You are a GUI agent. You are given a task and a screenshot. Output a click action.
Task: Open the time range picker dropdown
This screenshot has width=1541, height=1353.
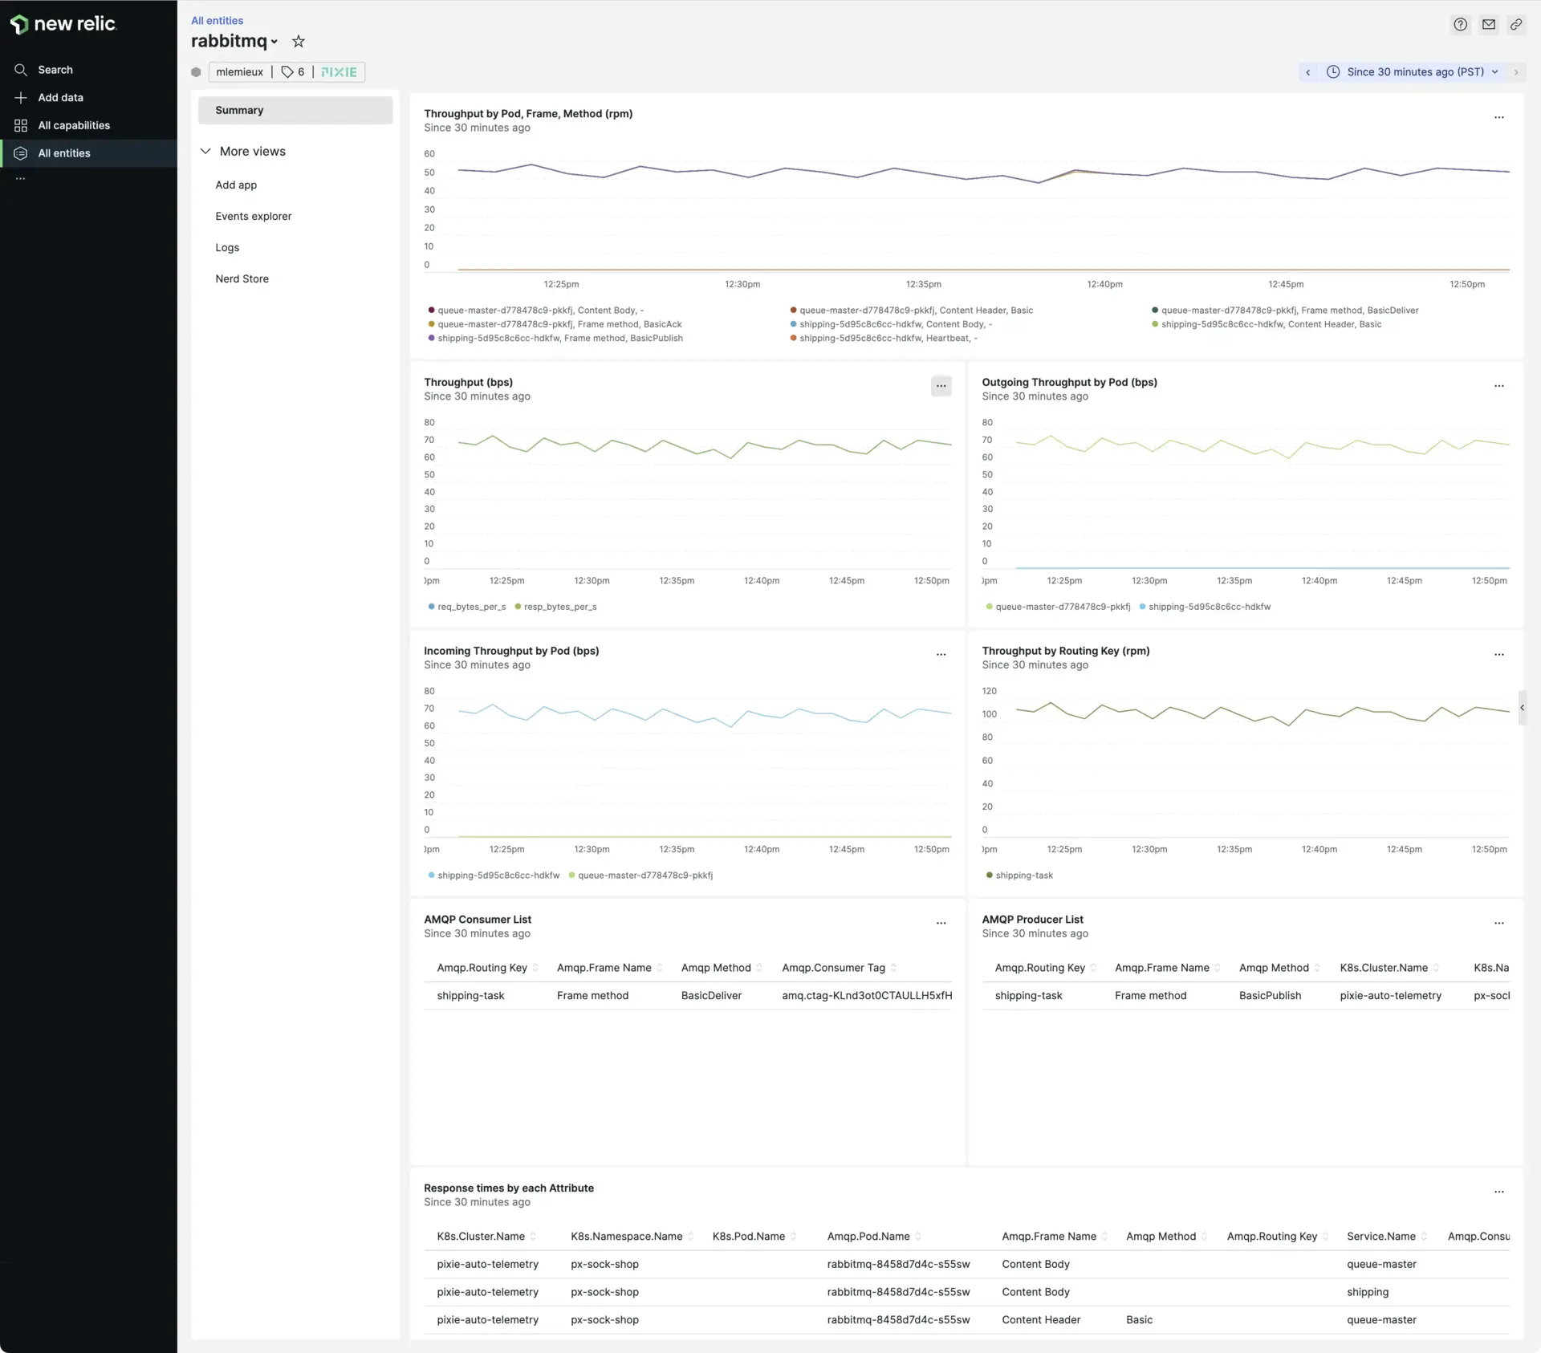(x=1414, y=72)
